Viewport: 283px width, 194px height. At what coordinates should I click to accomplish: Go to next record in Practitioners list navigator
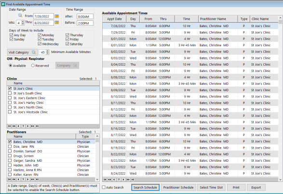pyautogui.click(x=28, y=180)
